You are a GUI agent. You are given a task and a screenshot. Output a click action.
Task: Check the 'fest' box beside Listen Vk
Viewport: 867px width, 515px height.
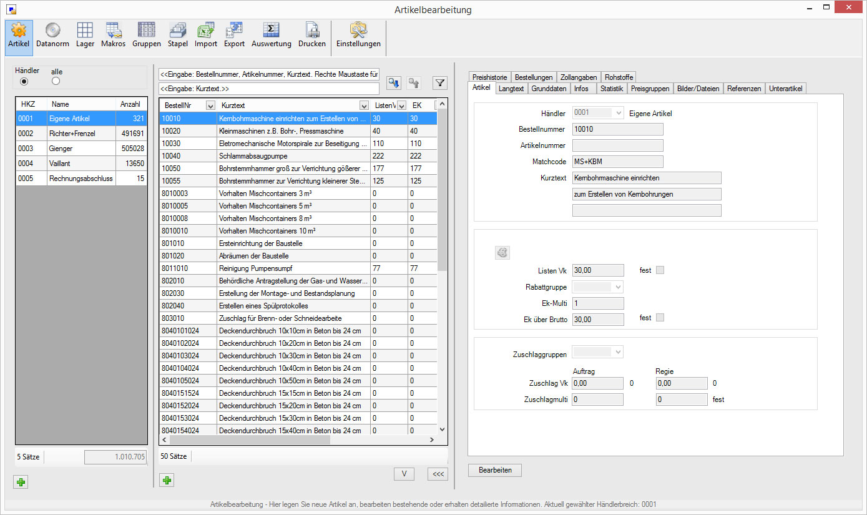click(x=660, y=270)
